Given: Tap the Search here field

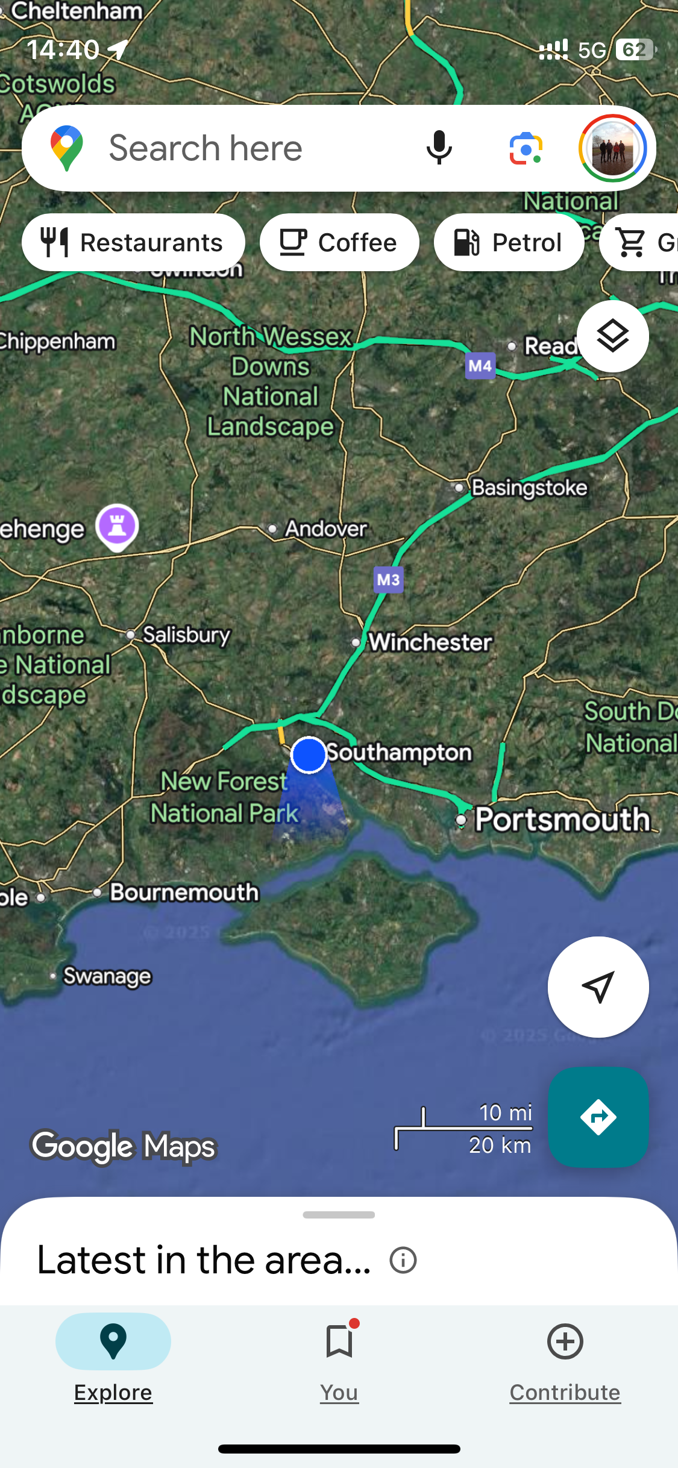Looking at the screenshot, I should pyautogui.click(x=253, y=148).
